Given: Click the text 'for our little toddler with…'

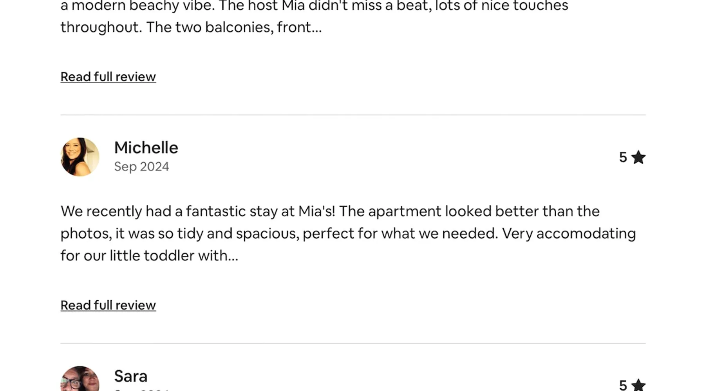Looking at the screenshot, I should 149,256.
